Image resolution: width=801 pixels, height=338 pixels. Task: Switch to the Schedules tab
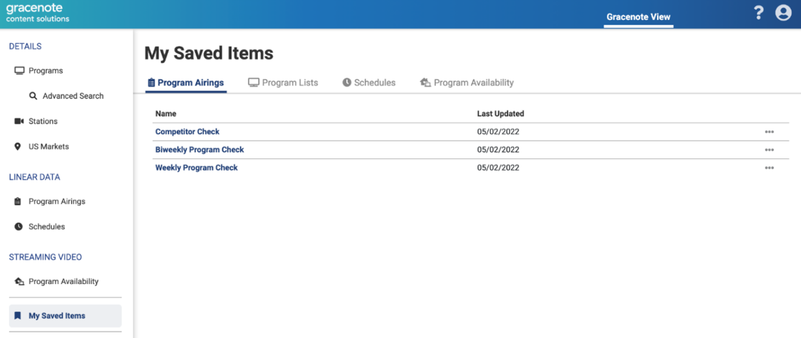369,83
